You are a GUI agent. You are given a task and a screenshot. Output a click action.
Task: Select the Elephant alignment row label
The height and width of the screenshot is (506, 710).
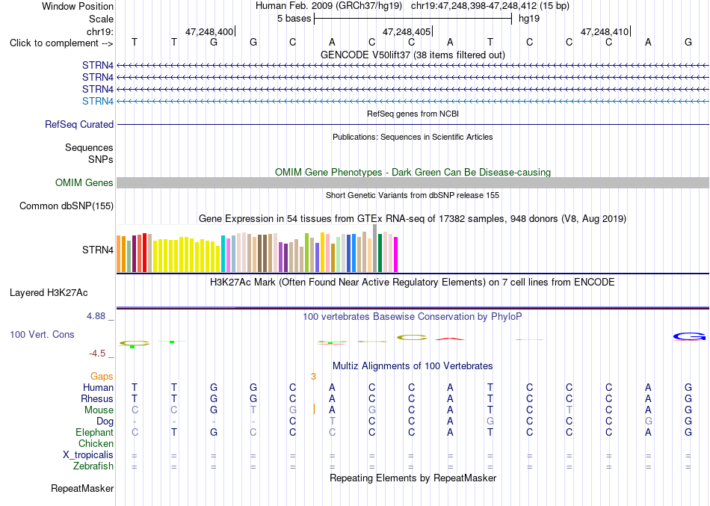coord(94,432)
